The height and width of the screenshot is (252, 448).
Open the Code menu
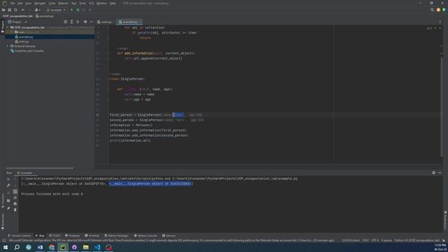pyautogui.click(x=52, y=3)
